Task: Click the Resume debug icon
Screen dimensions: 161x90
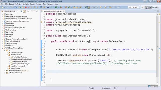Action: pyautogui.click(x=20, y=7)
